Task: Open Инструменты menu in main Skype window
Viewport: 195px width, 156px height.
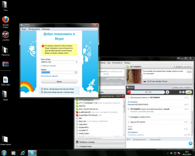Action: tap(117, 63)
